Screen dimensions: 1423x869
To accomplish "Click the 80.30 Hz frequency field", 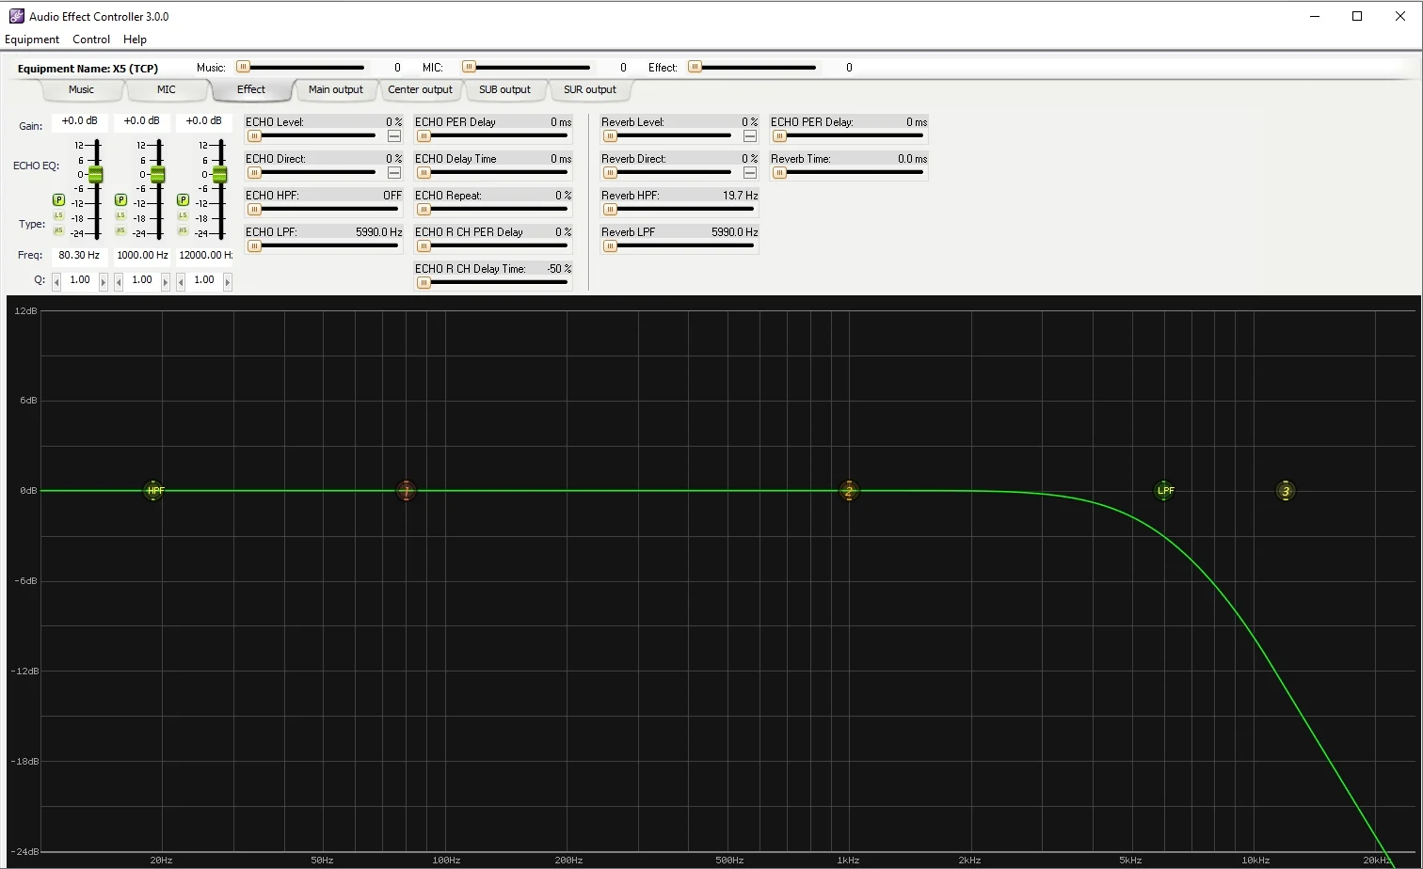I will click(79, 255).
